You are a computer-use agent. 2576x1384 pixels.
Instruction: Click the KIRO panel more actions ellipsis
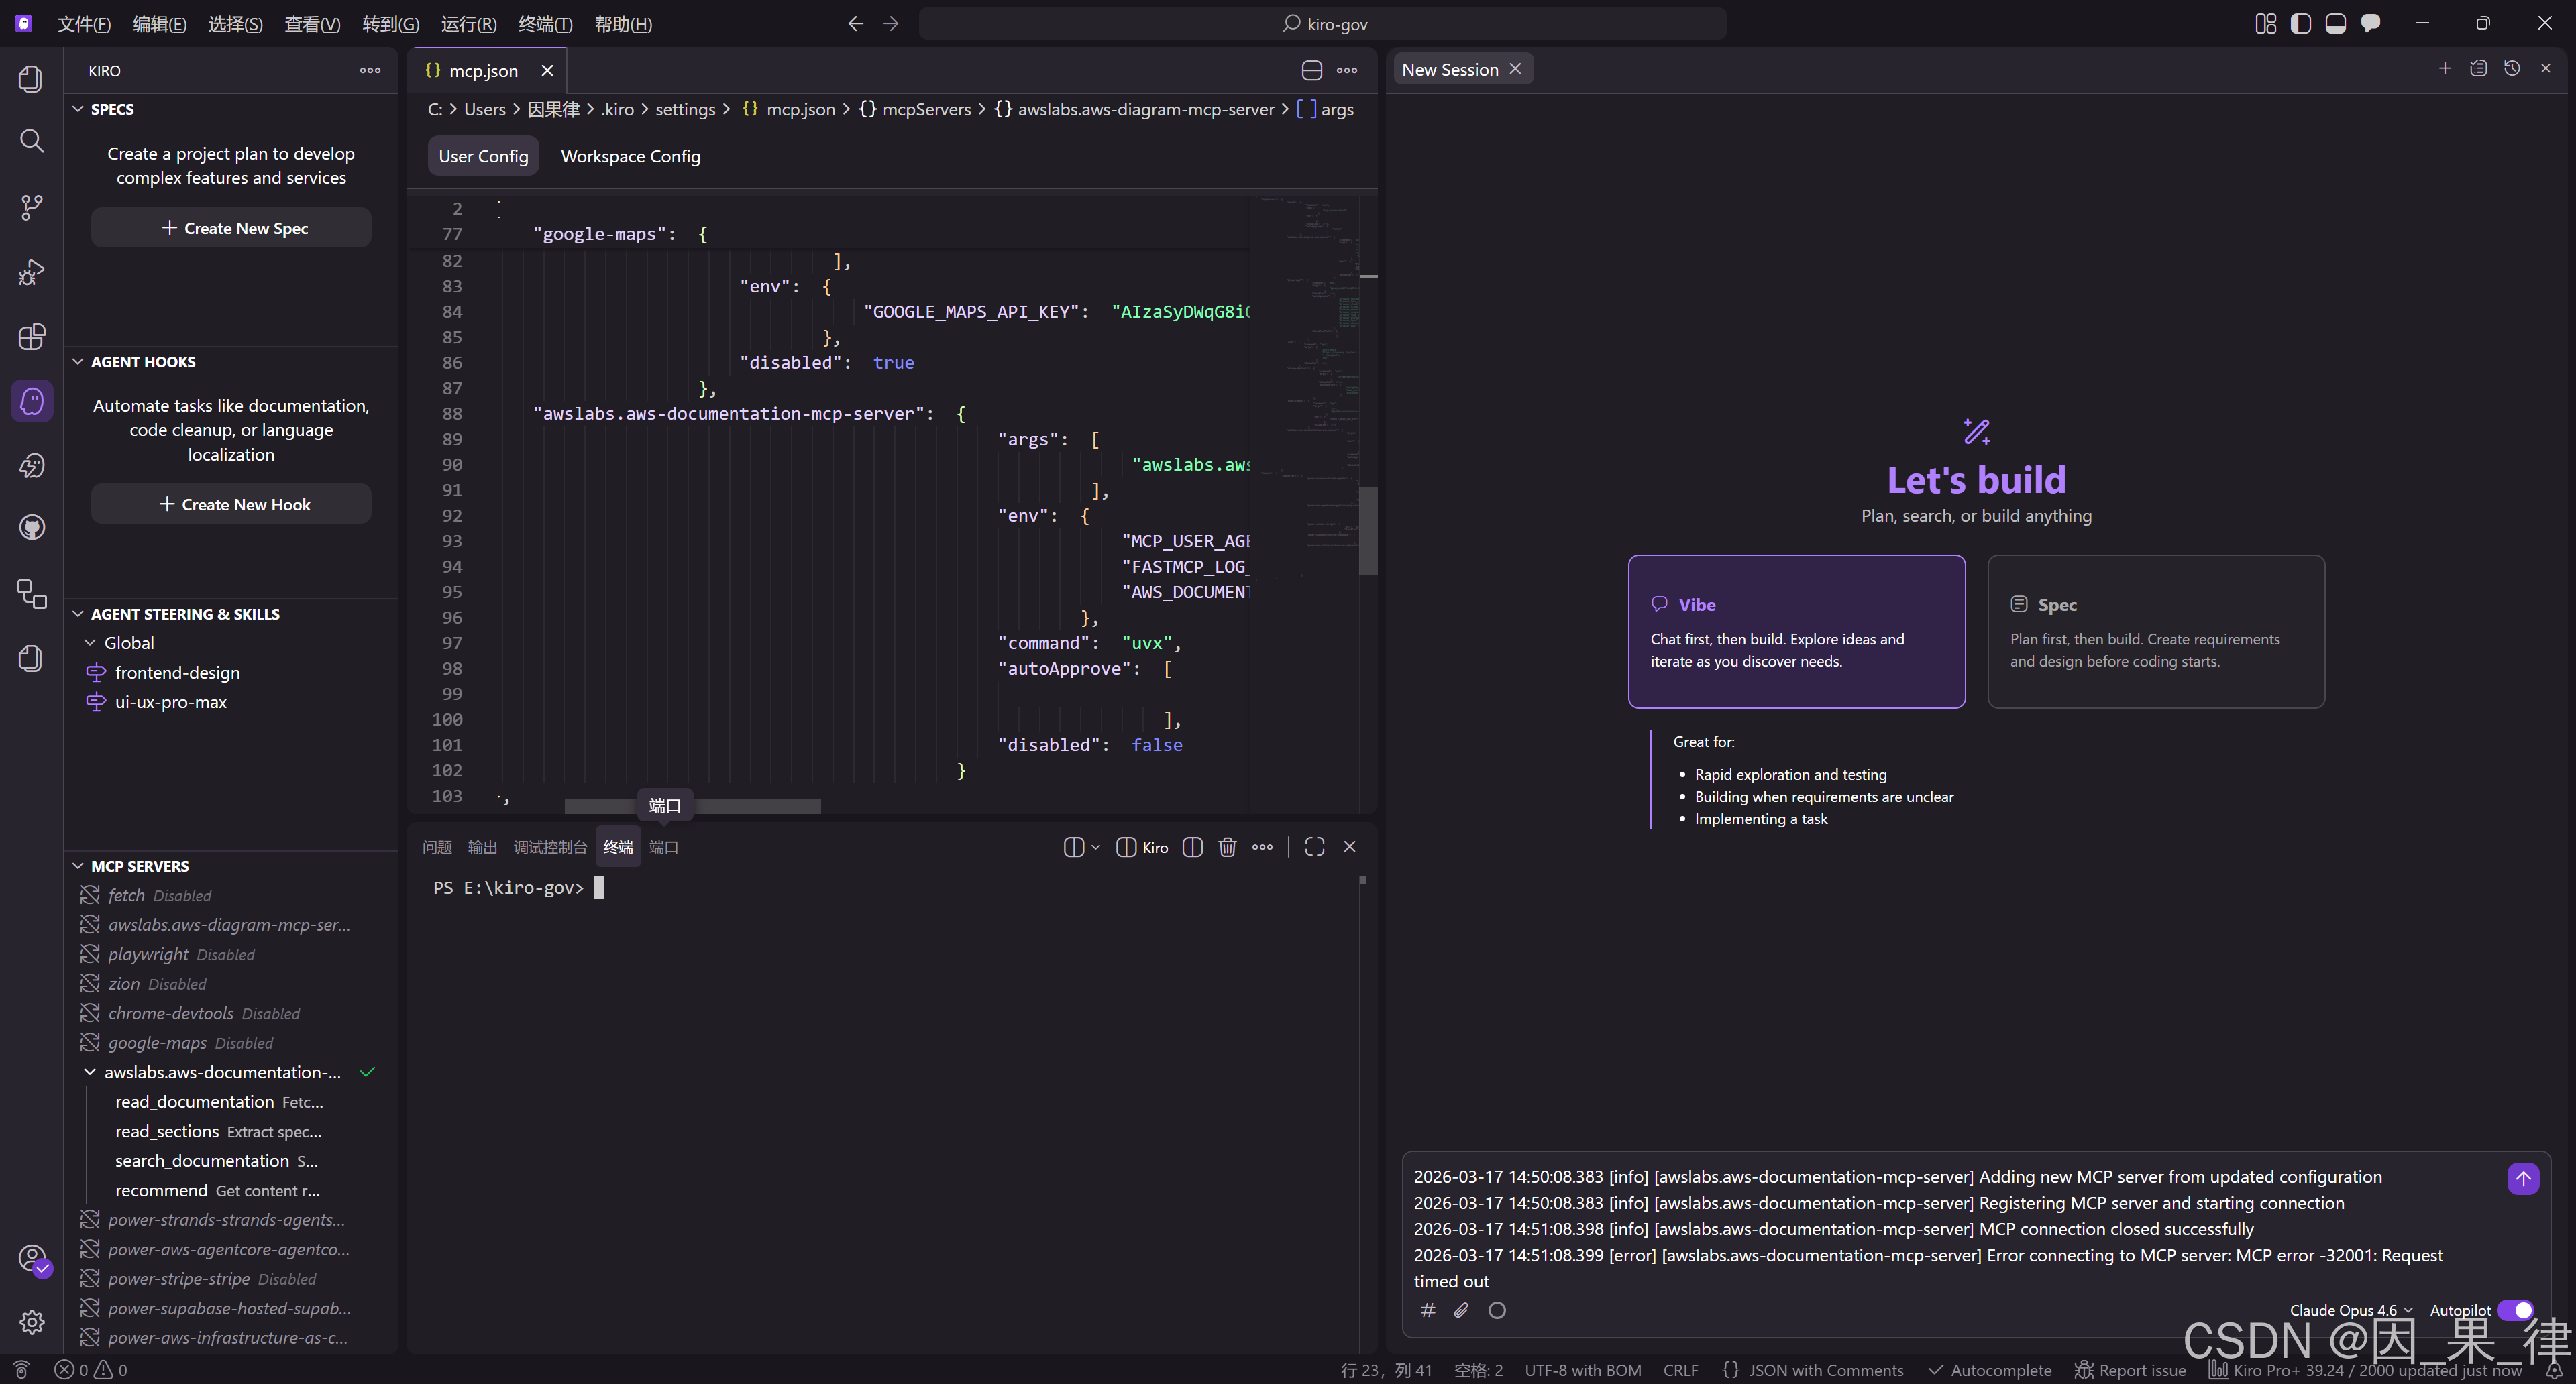point(370,71)
